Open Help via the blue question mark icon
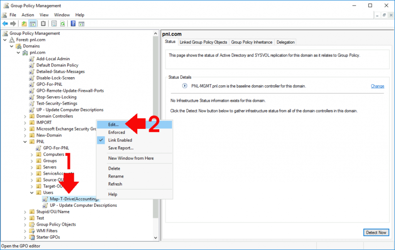This screenshot has width=395, height=250. tap(73, 23)
